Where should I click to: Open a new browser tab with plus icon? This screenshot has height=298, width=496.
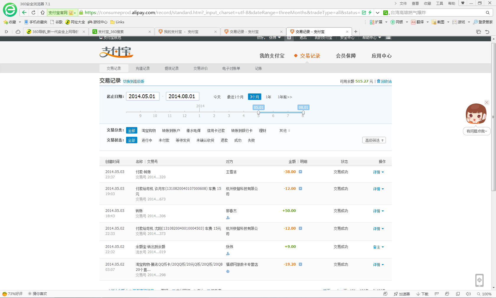[356, 32]
